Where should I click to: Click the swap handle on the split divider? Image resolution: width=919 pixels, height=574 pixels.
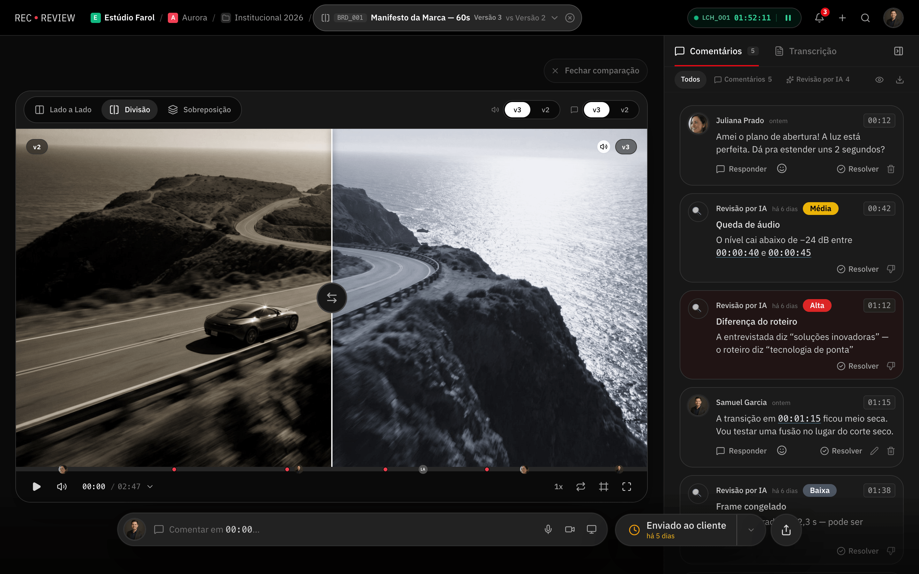tap(332, 298)
